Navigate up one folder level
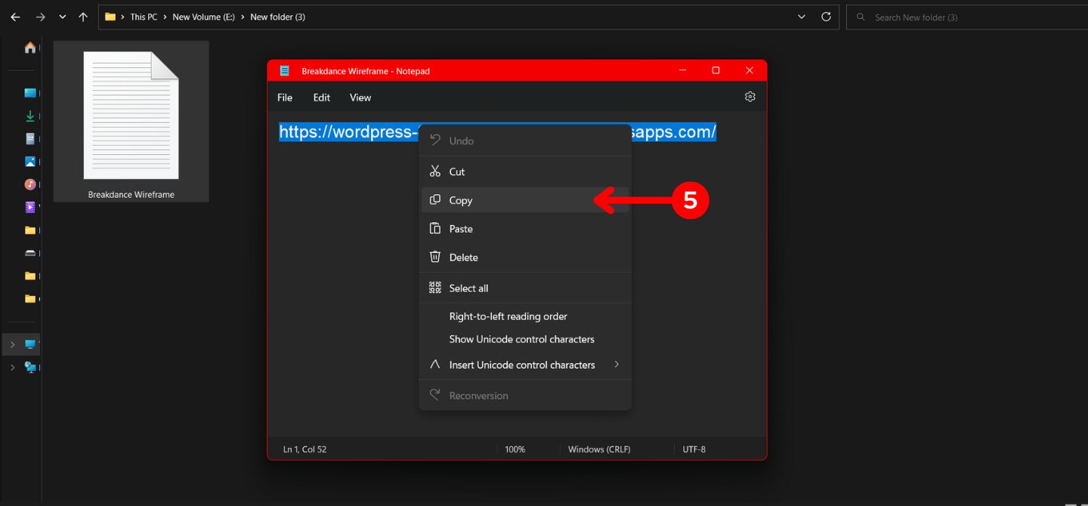This screenshot has width=1088, height=506. [82, 16]
